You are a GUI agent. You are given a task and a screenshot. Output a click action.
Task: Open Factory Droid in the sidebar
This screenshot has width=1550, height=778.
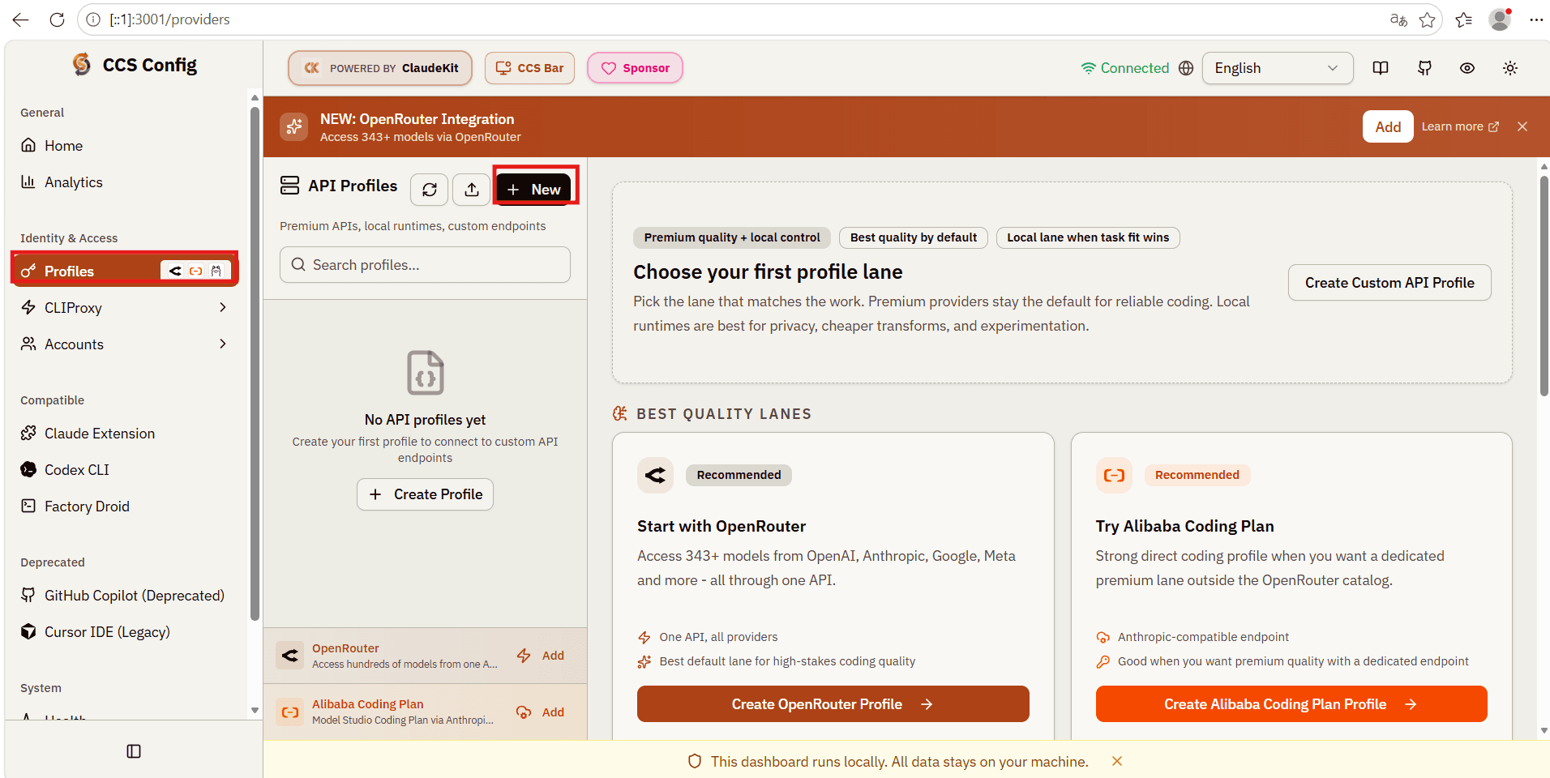pyautogui.click(x=125, y=507)
